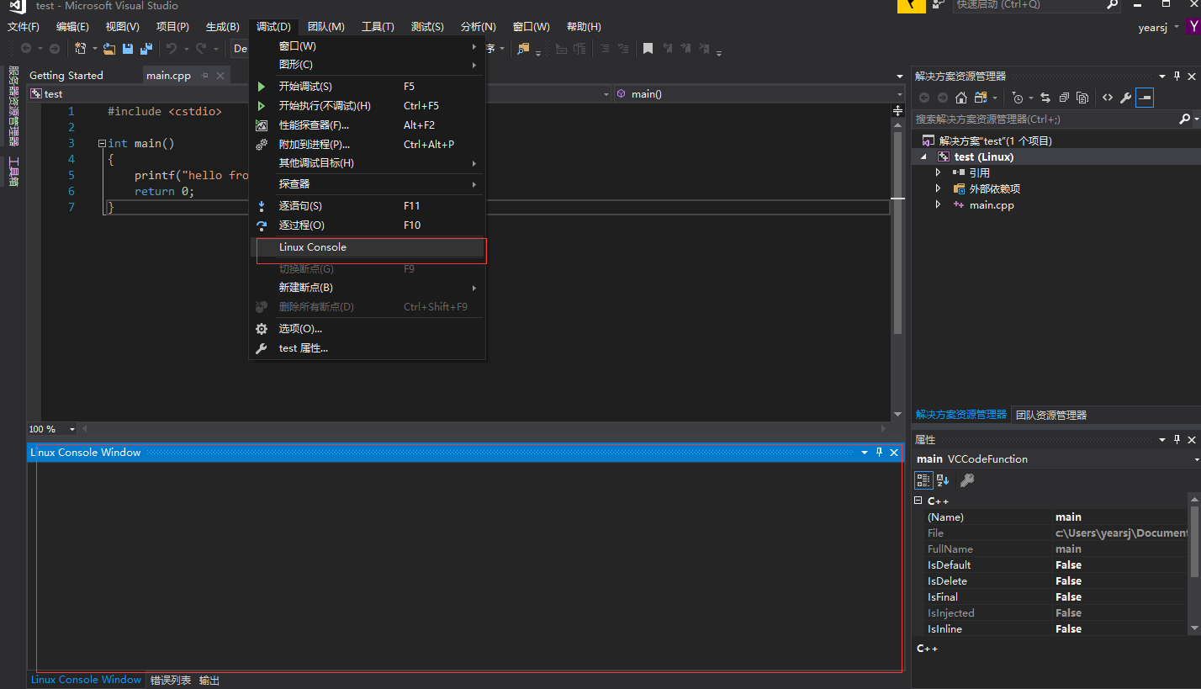The image size is (1201, 689).
Task: Click the Property Pages wrench icon in Properties
Action: [967, 480]
